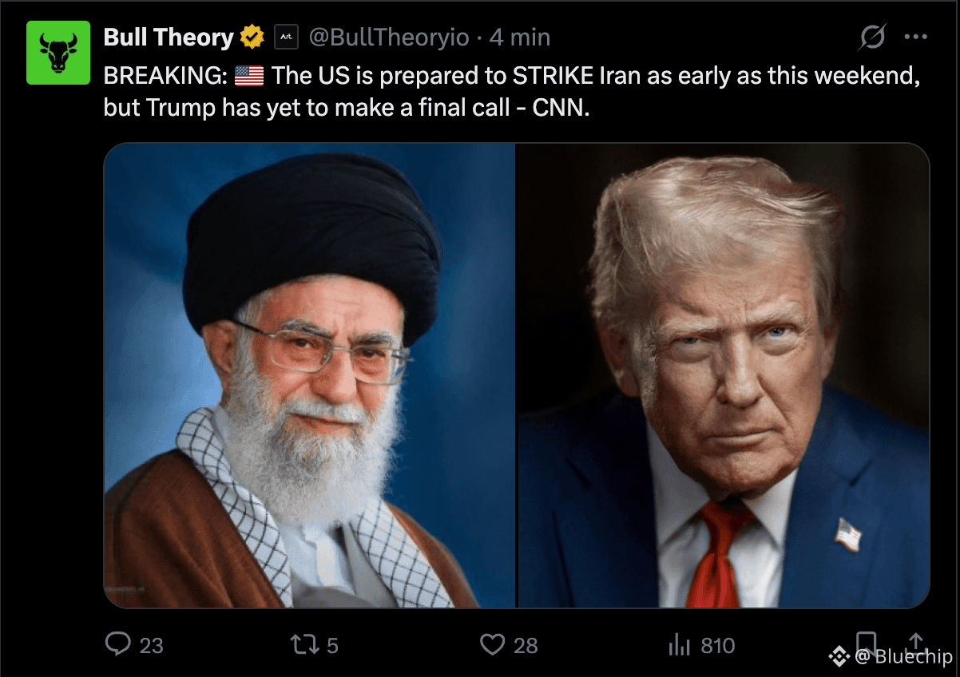Click the reply speech-bubble icon

click(118, 644)
